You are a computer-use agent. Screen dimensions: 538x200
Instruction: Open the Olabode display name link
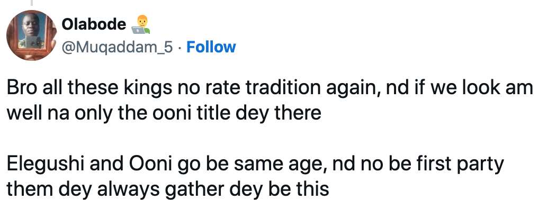pyautogui.click(x=94, y=24)
